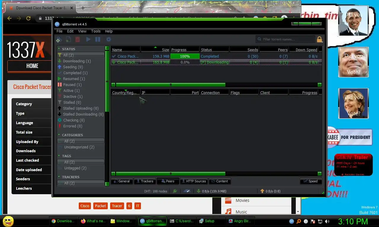Open the File menu

60,31
